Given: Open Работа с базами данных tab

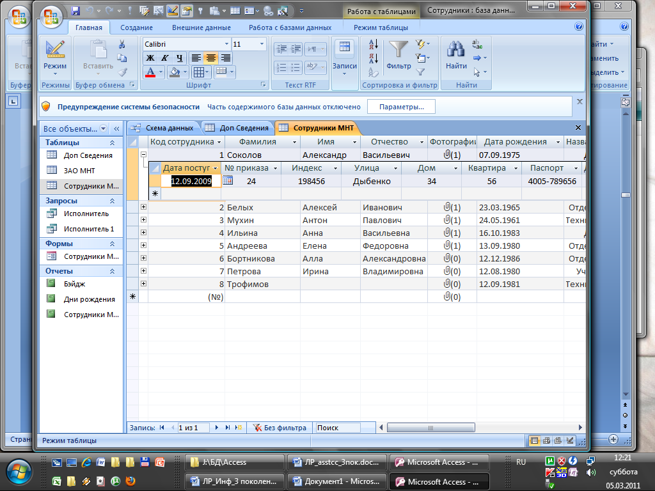Looking at the screenshot, I should (290, 27).
